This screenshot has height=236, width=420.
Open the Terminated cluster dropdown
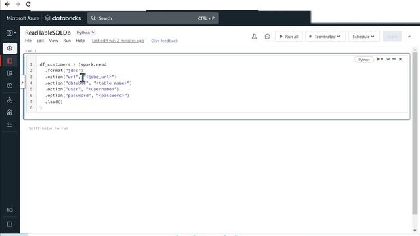pyautogui.click(x=325, y=37)
